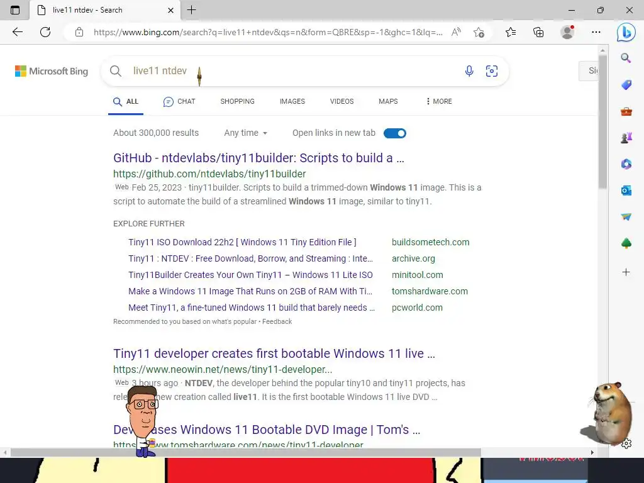Add a new app to sidebar
Viewport: 644px width, 483px height.
(626, 272)
